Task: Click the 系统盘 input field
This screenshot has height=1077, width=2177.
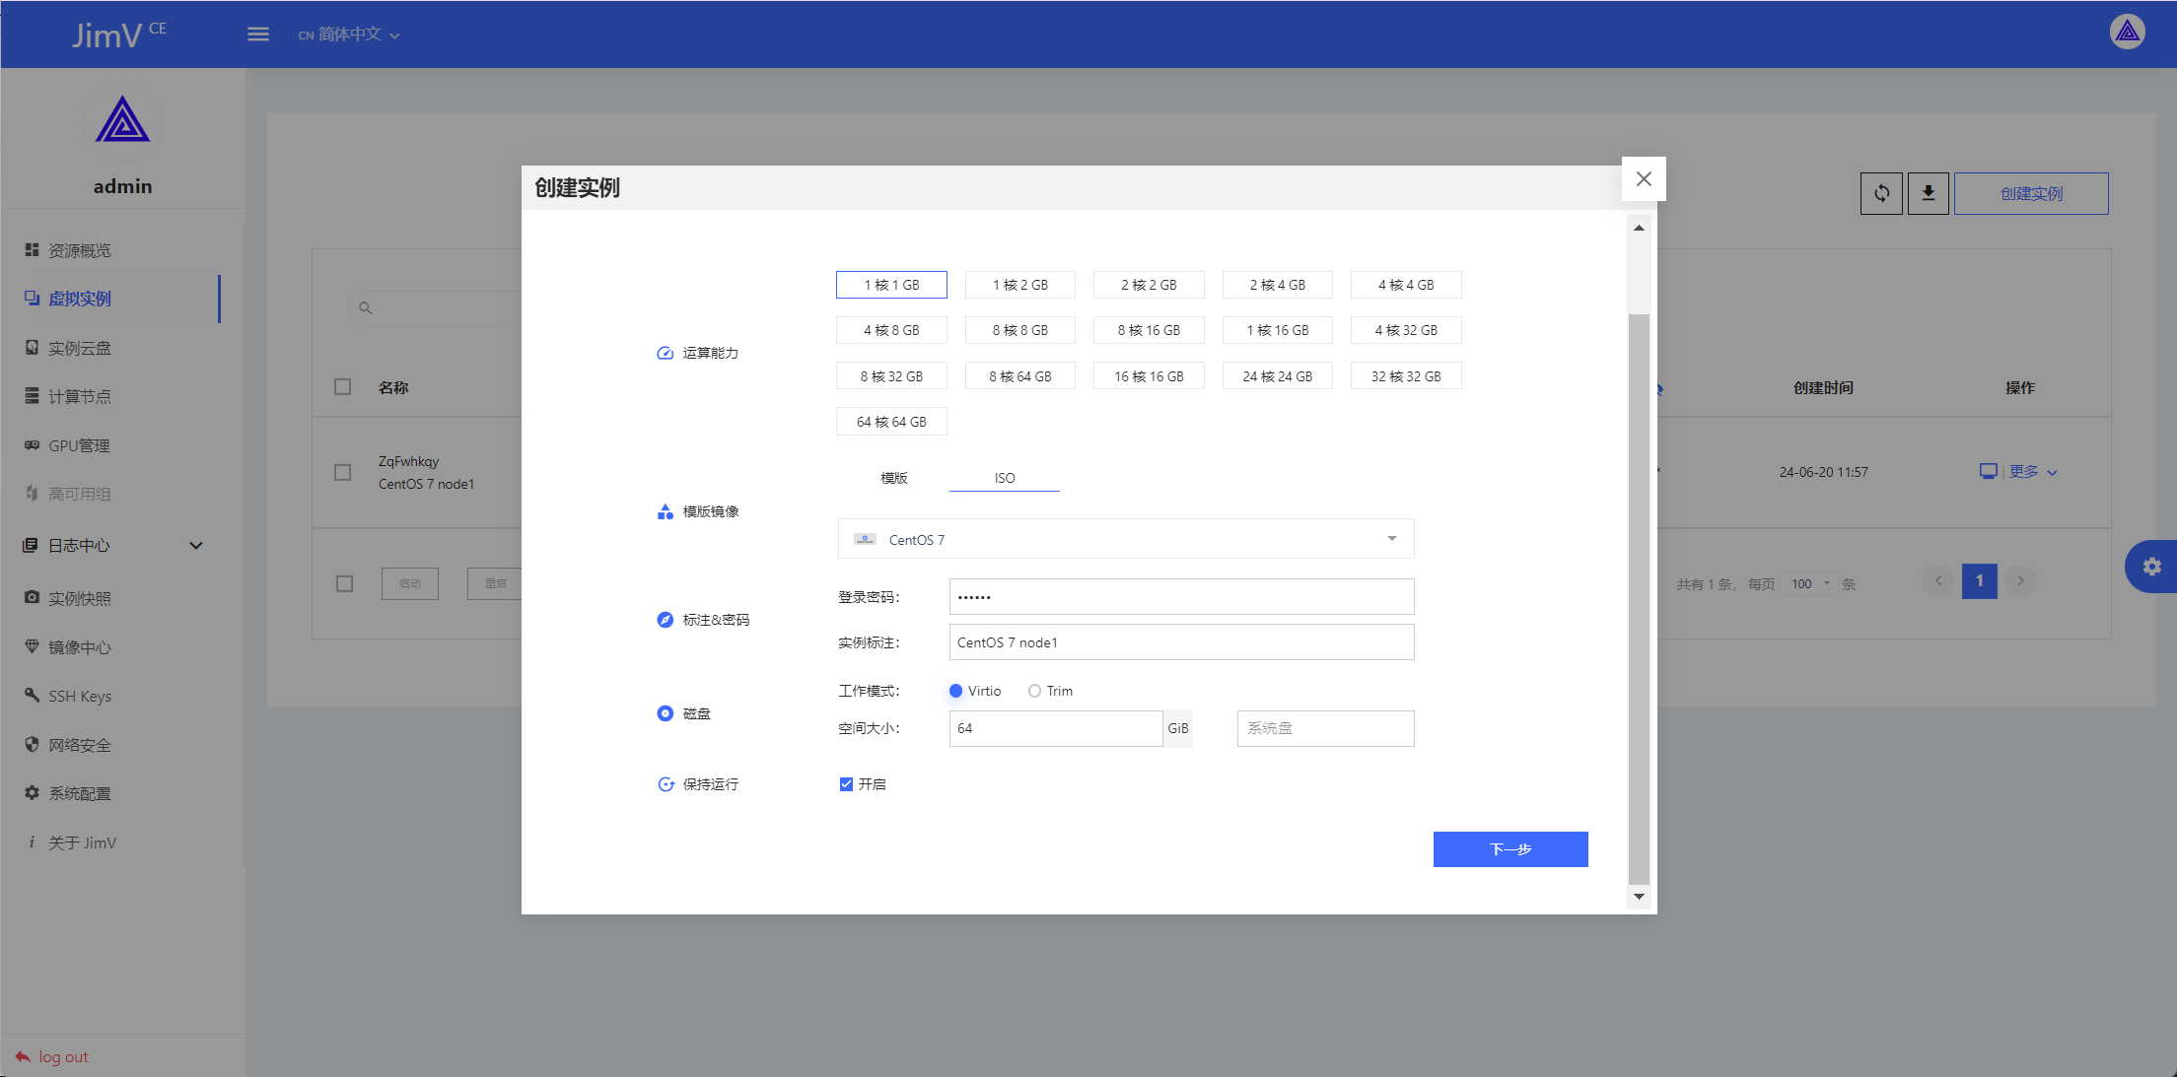Action: click(1325, 728)
